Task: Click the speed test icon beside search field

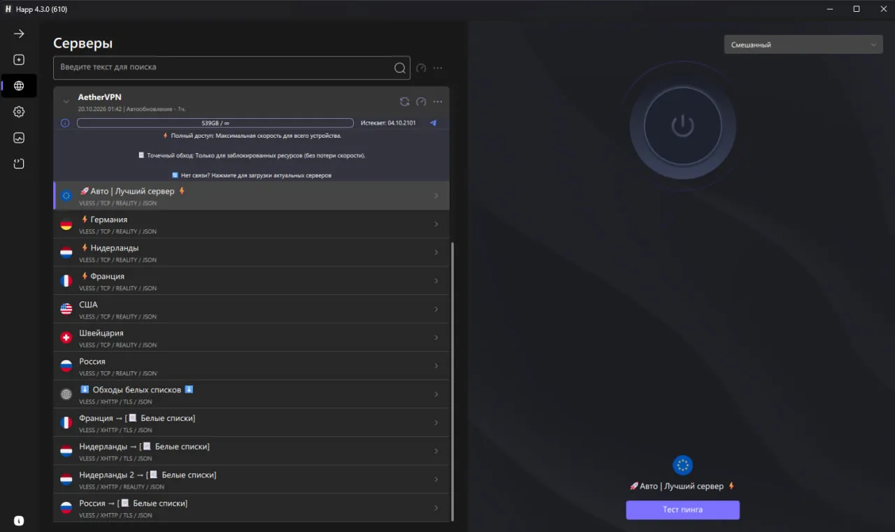Action: click(x=421, y=69)
